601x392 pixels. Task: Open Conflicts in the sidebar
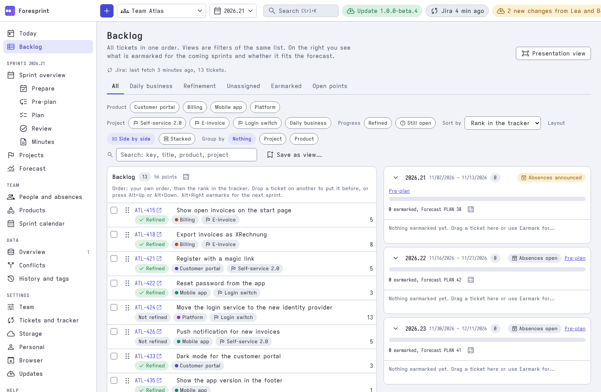(x=48, y=265)
